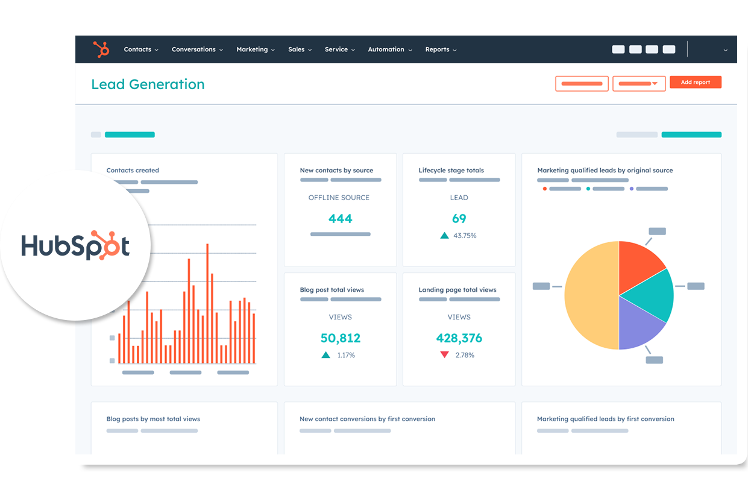Click the 69 lead count value
The width and height of the screenshot is (748, 490).
459,219
